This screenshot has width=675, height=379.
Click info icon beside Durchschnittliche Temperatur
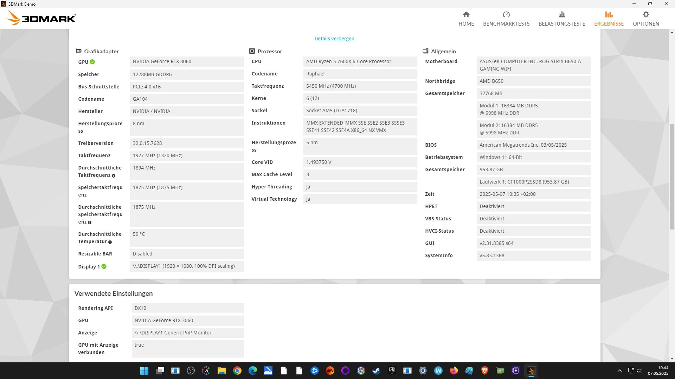pyautogui.click(x=110, y=242)
